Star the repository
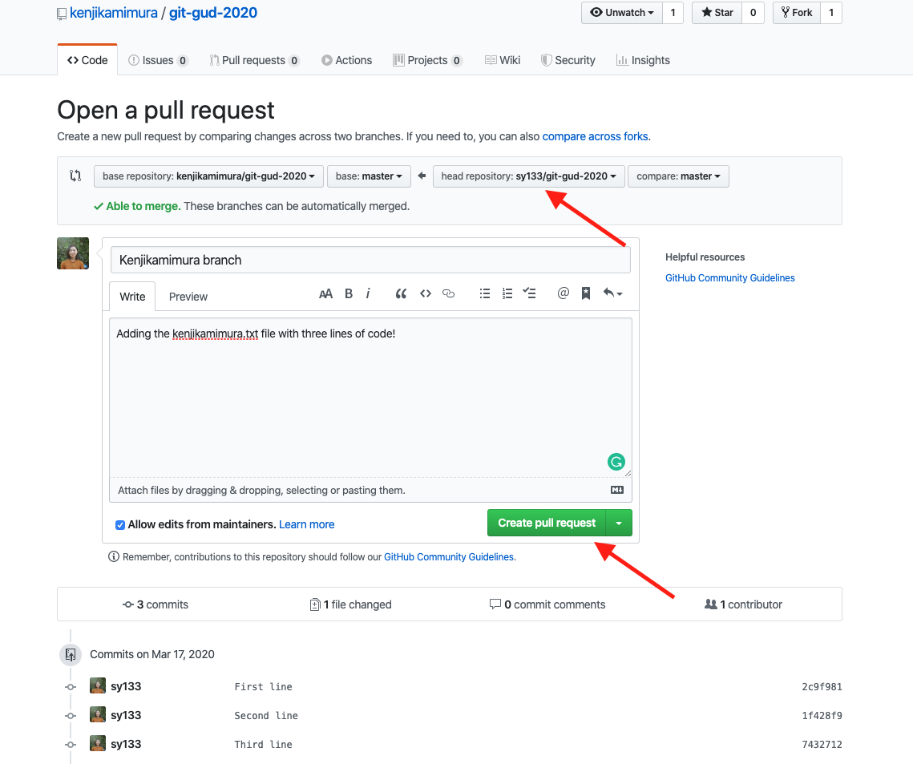Viewport: 913px width, 764px height. coord(717,13)
